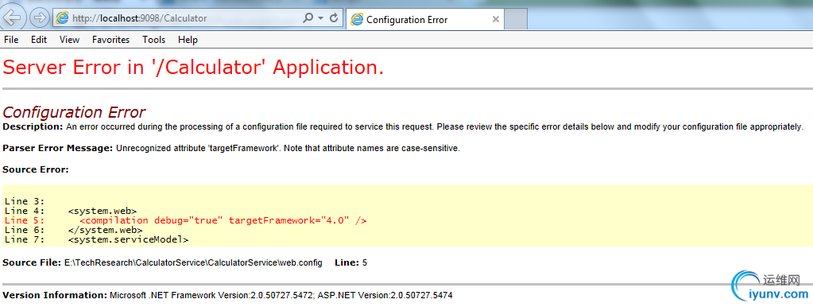Click the Search magnifier in address bar
The image size is (813, 307).
tap(308, 18)
